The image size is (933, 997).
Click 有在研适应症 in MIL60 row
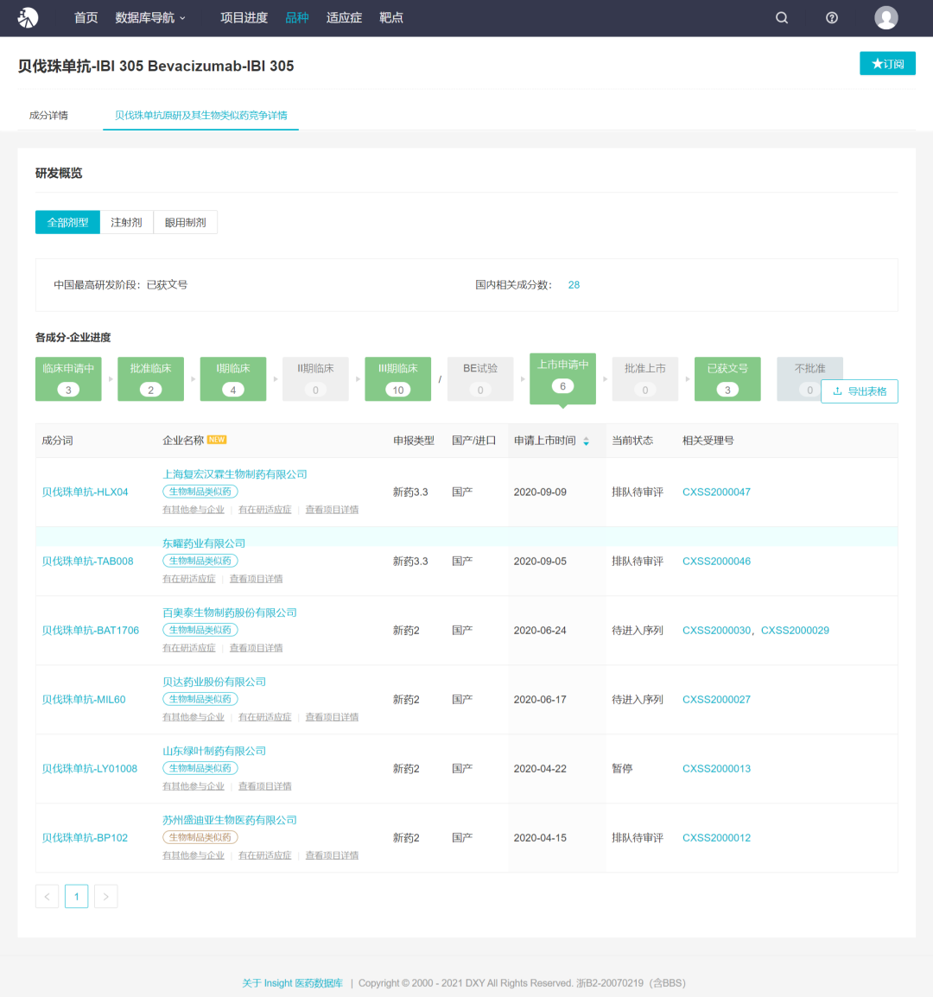pyautogui.click(x=264, y=718)
